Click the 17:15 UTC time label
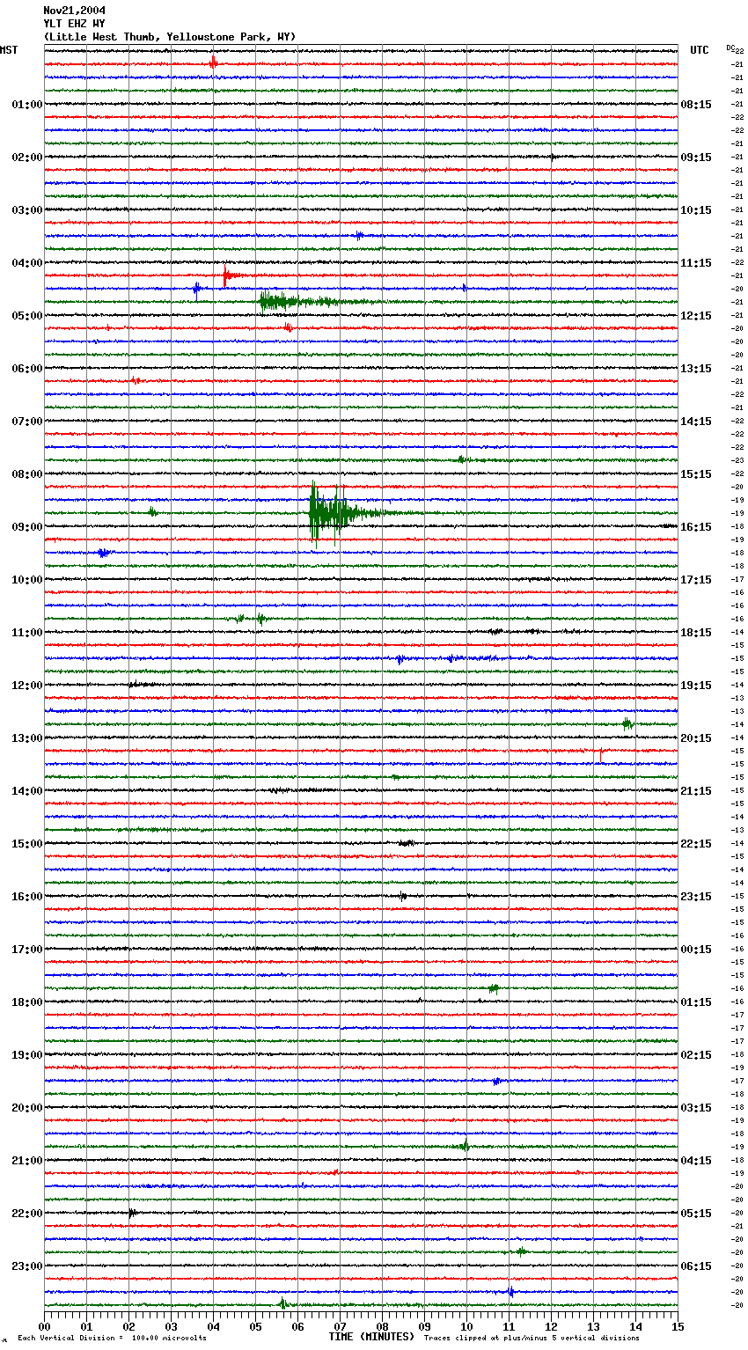 (696, 580)
